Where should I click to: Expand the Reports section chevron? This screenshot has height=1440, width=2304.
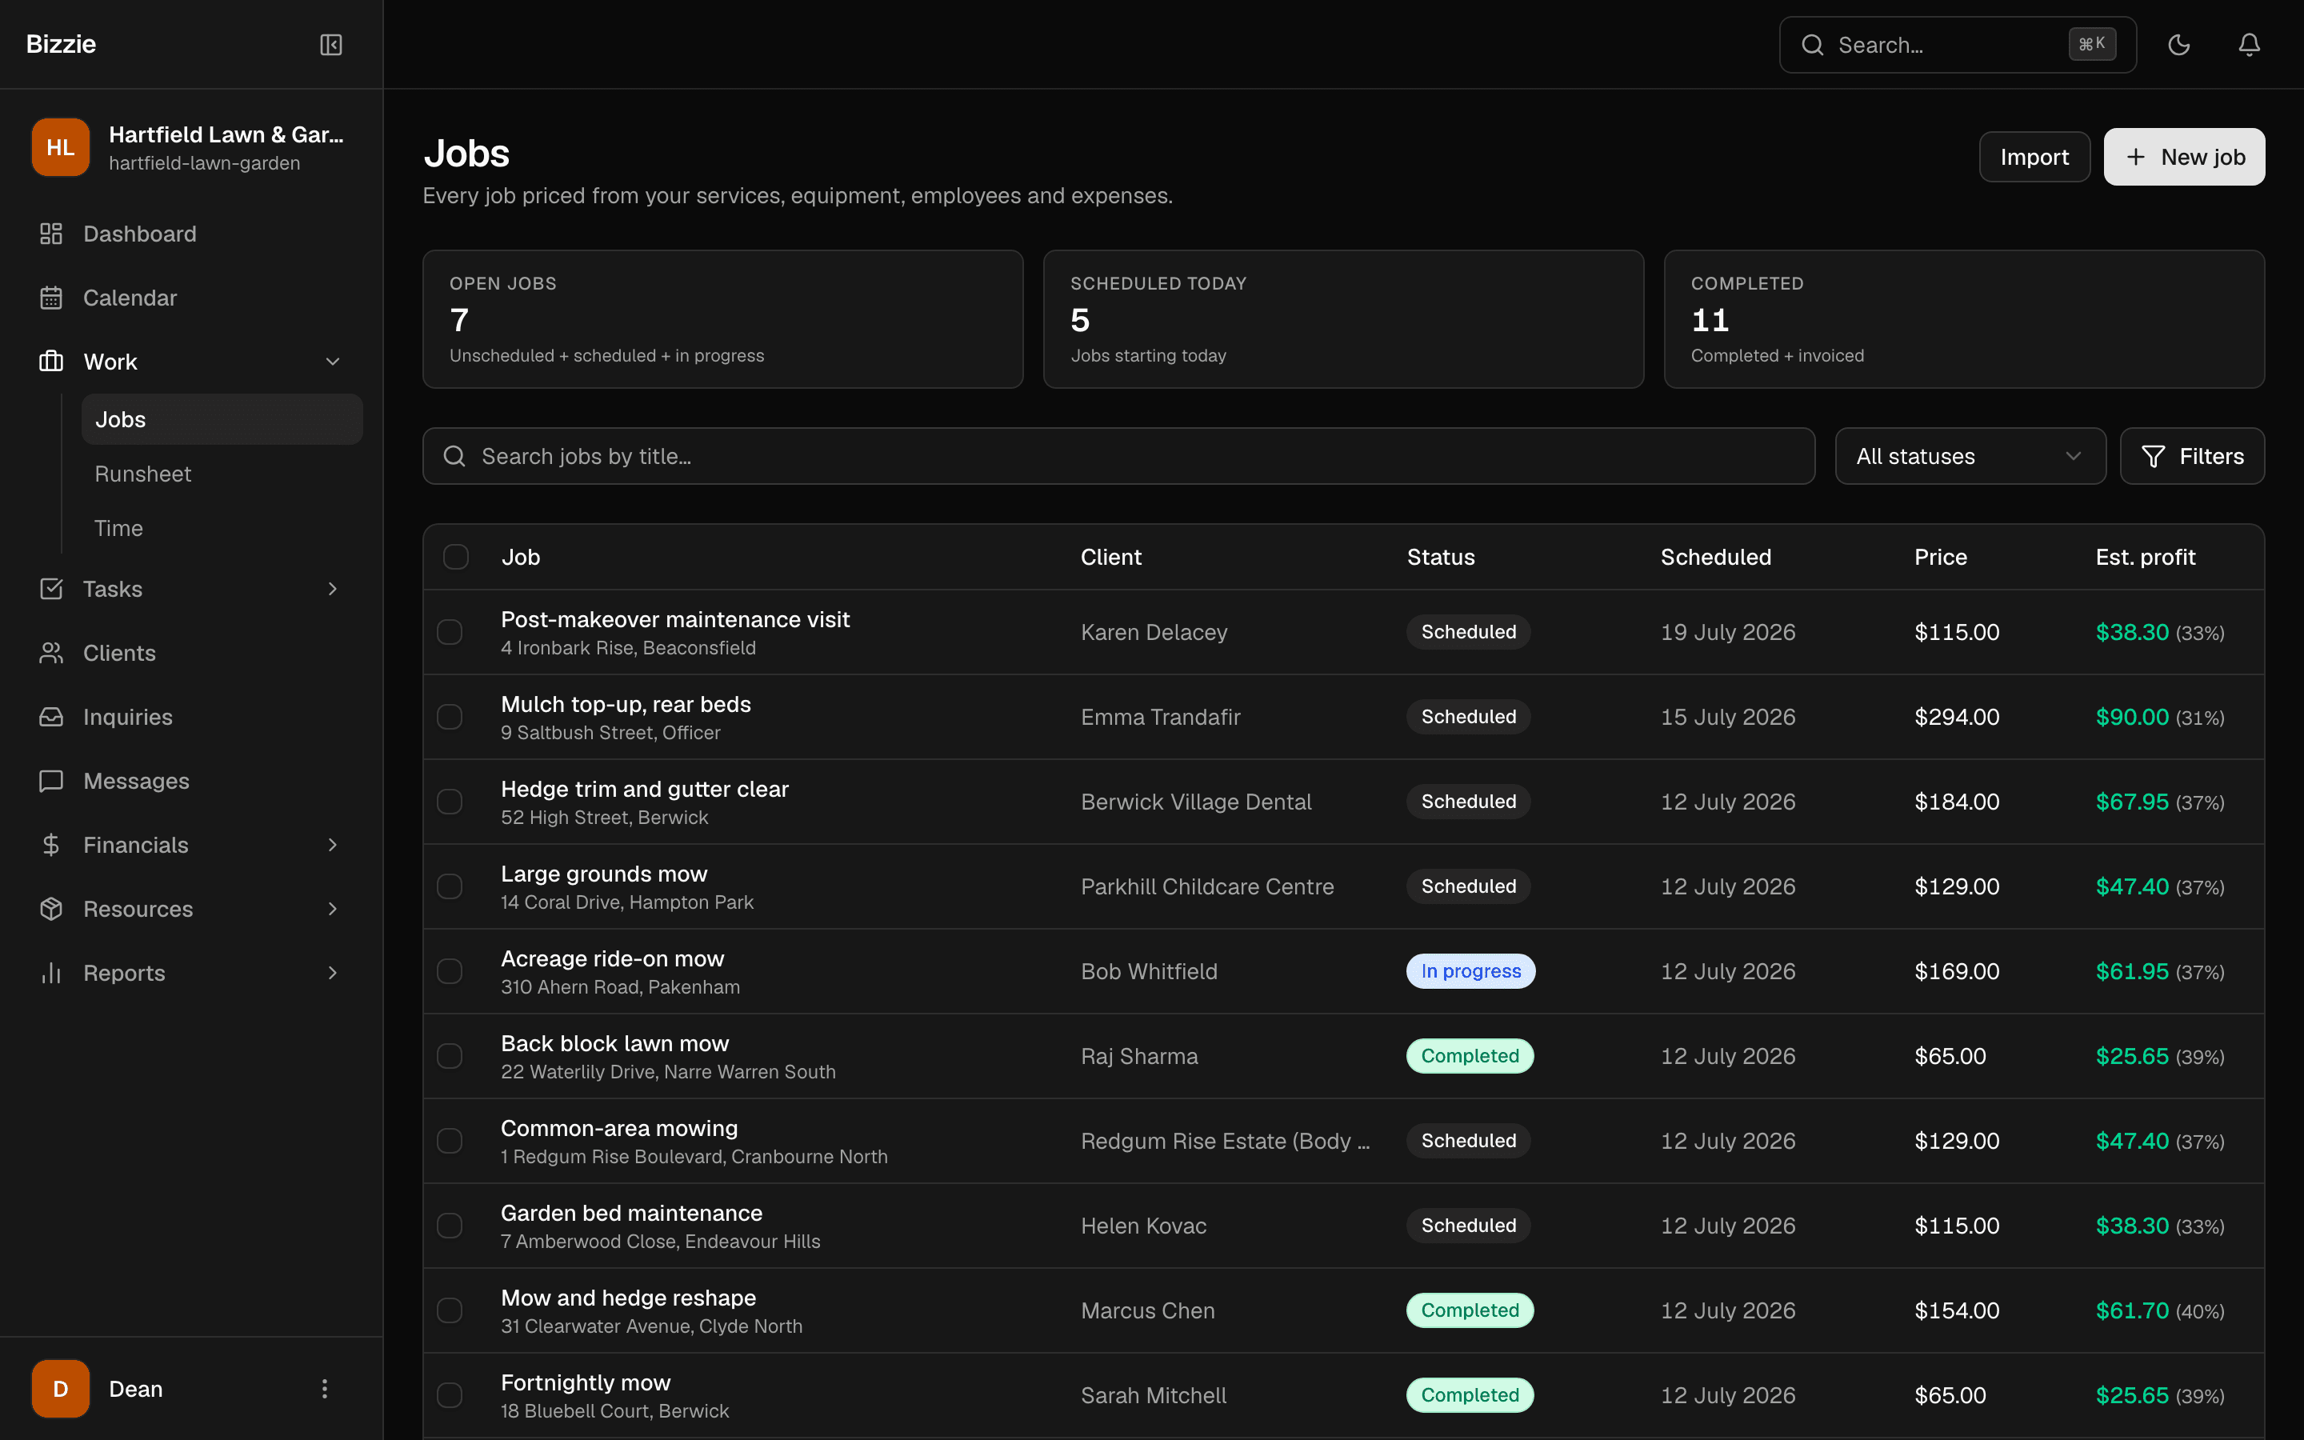click(x=332, y=972)
